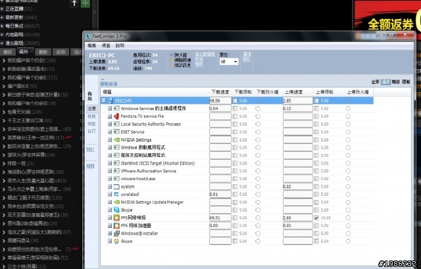This screenshot has width=421, height=269.
Task: Select the 最热 sort tab in PPS
Action: click(25, 52)
